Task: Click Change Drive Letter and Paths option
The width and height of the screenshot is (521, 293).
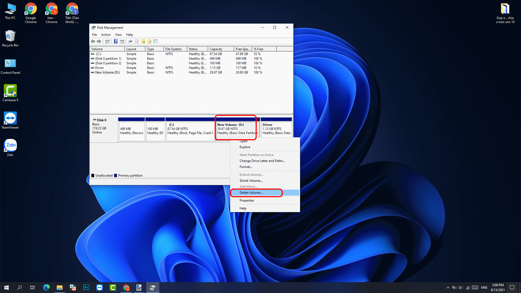Action: point(262,161)
